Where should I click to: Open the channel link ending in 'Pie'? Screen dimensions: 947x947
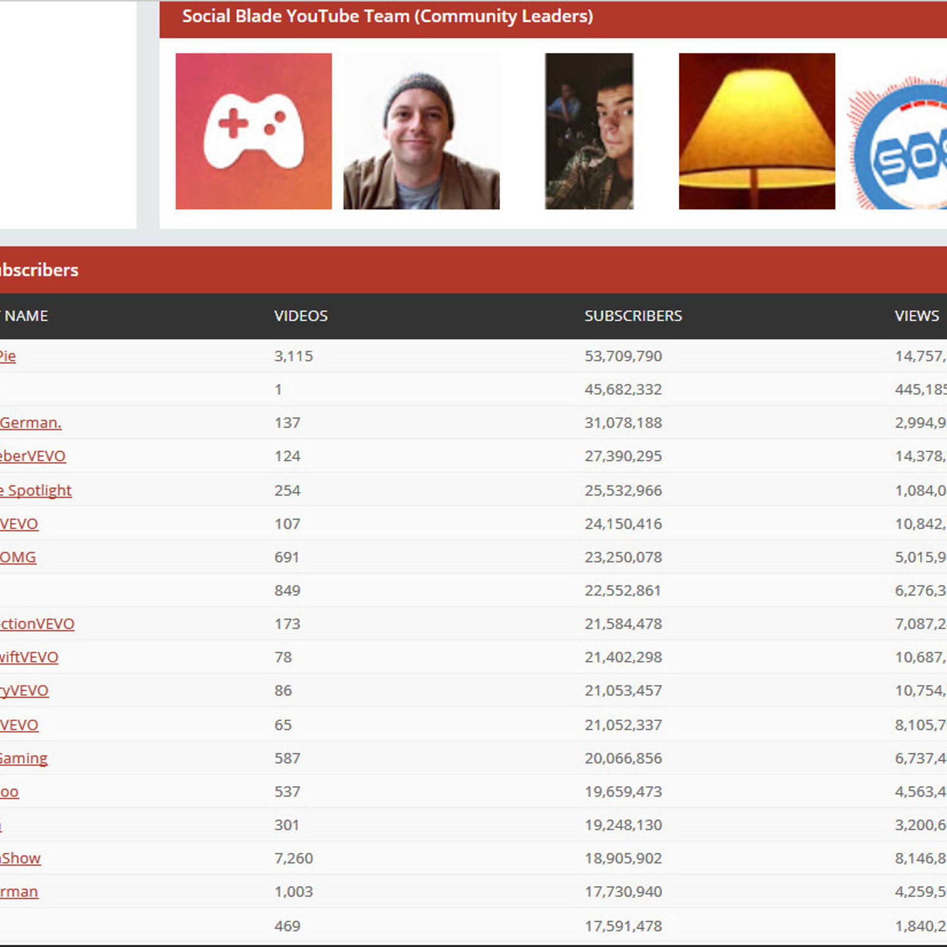tap(8, 356)
